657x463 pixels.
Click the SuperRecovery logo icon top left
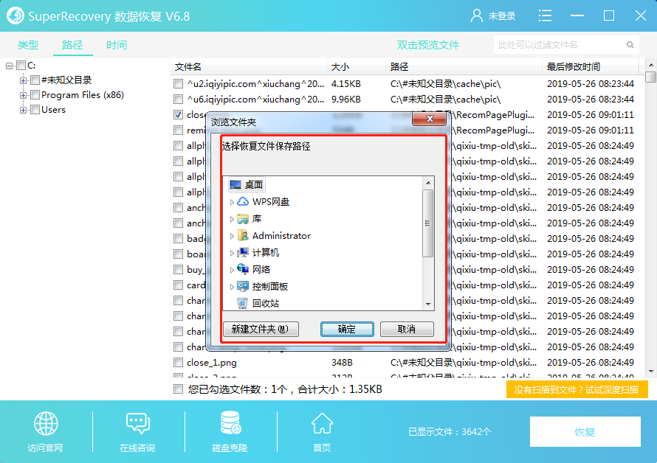(x=16, y=15)
